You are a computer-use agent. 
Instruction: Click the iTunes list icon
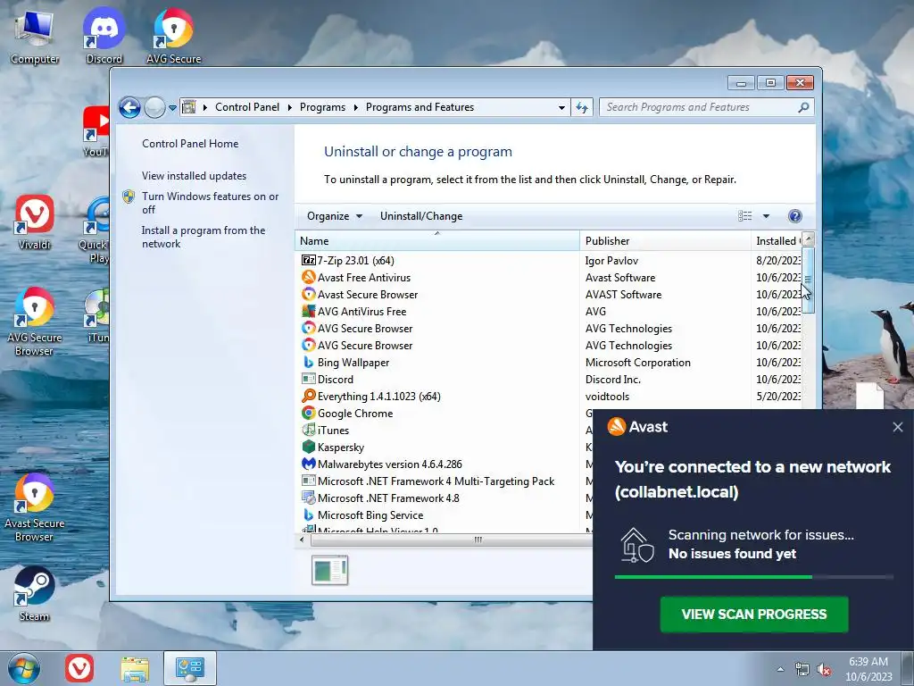pyautogui.click(x=308, y=430)
